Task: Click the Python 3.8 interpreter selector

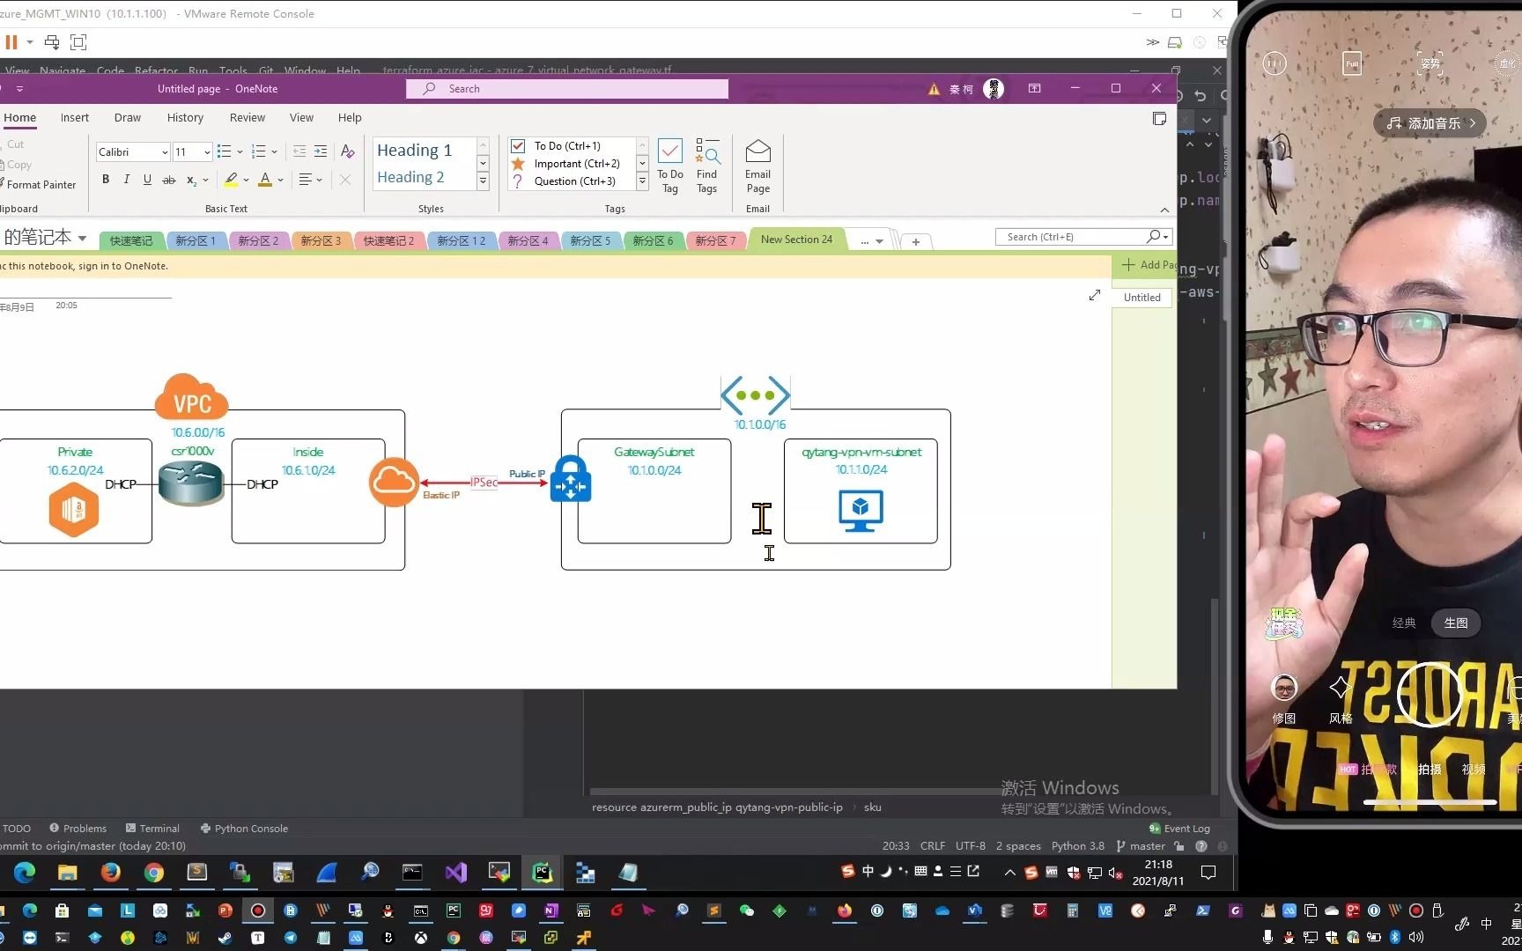Action: point(1078,846)
